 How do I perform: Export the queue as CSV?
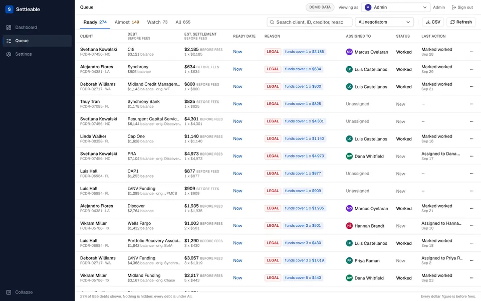click(433, 22)
